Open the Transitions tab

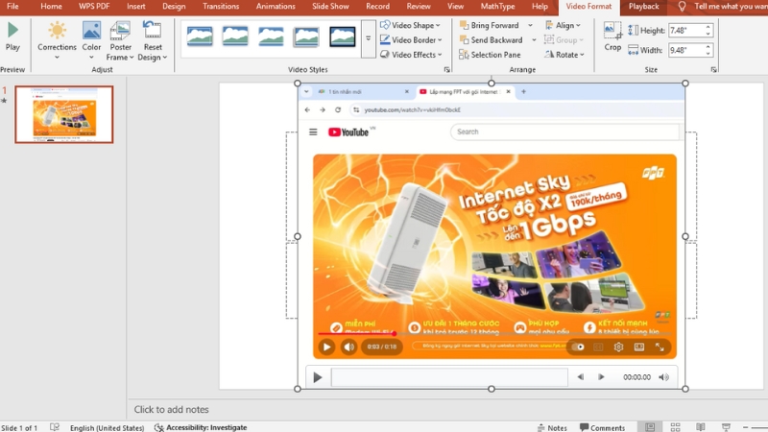pos(221,7)
